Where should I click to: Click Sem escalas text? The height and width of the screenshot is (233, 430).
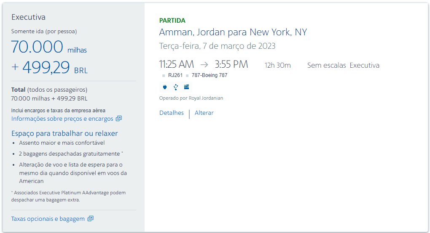click(x=327, y=65)
